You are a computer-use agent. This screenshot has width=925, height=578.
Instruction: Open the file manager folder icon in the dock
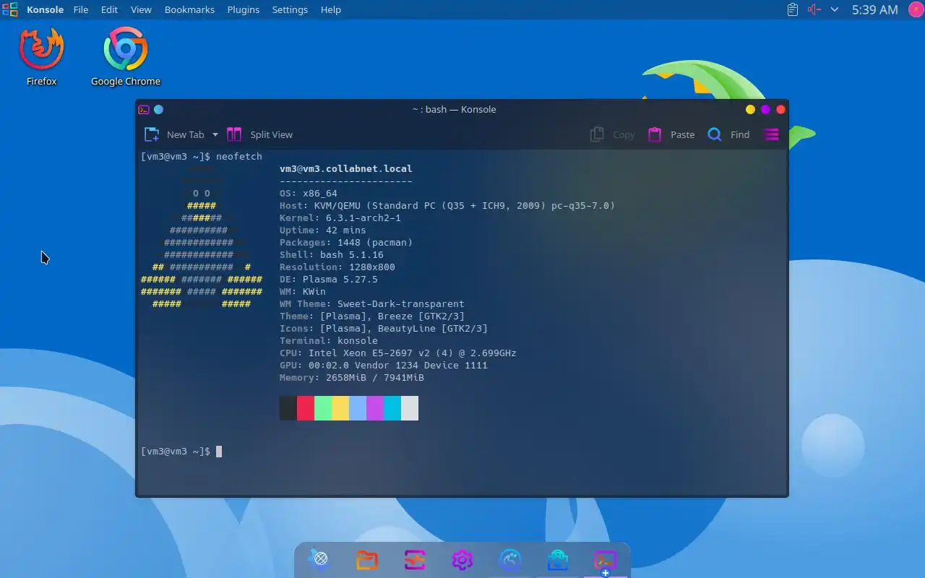click(367, 559)
